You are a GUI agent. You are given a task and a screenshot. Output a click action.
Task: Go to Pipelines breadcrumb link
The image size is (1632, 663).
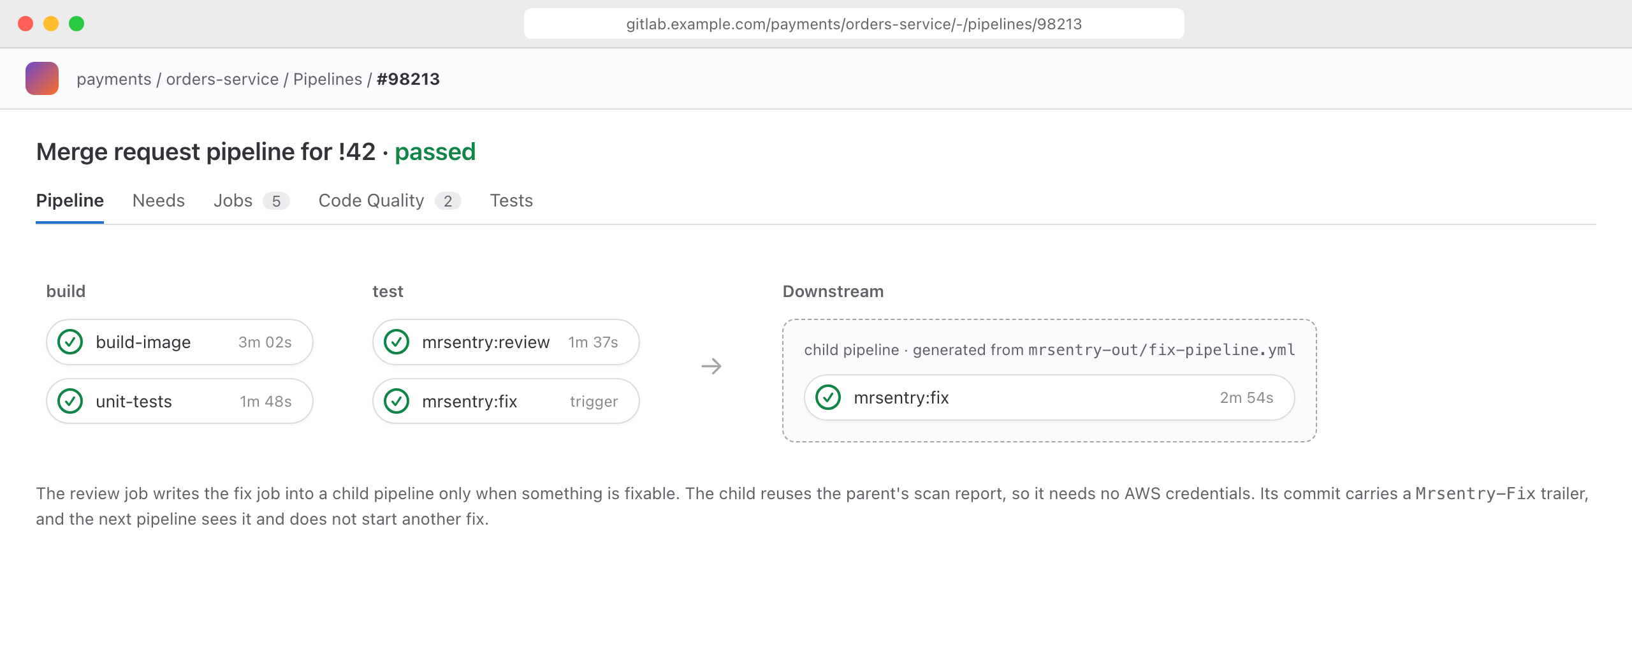point(328,79)
